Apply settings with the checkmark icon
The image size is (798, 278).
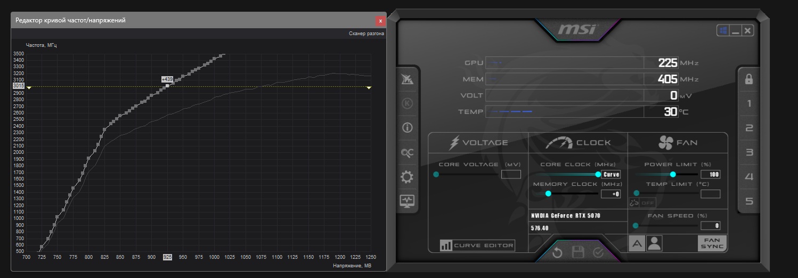tap(598, 252)
